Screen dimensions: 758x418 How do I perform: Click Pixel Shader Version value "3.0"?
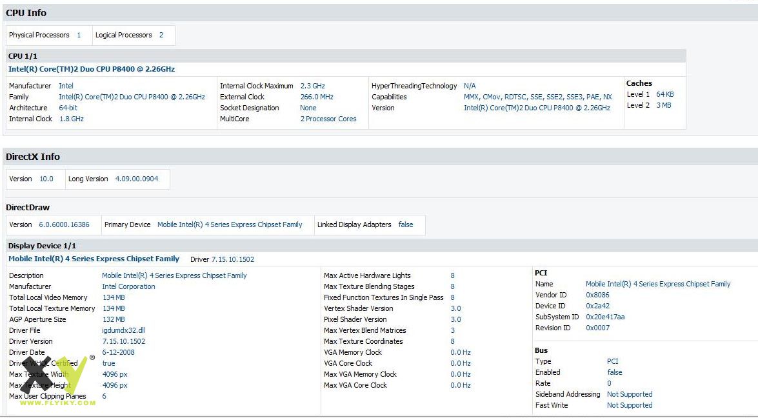[456, 319]
